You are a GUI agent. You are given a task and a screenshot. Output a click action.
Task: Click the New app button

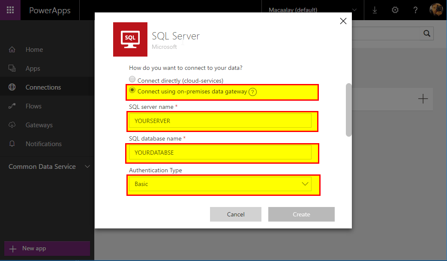(x=47, y=249)
